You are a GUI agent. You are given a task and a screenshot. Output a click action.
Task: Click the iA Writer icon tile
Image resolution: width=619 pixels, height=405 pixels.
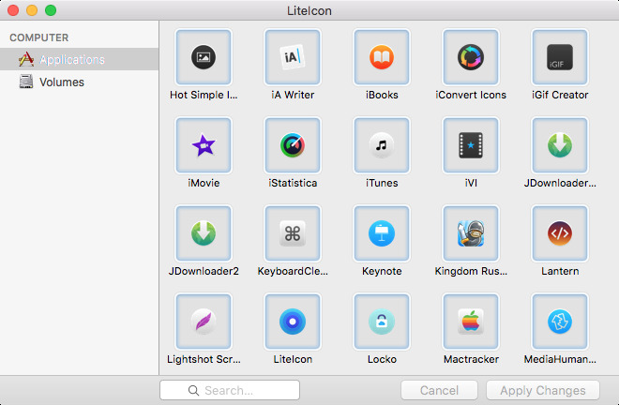(x=293, y=57)
